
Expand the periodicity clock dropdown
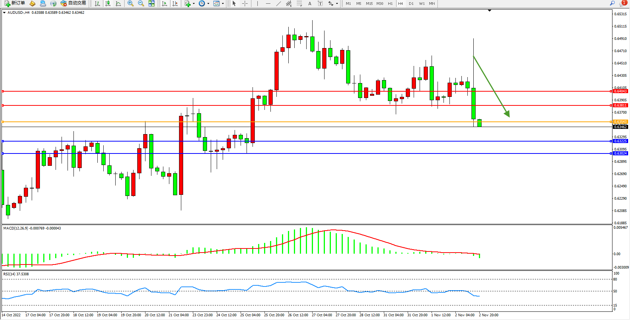tap(208, 3)
